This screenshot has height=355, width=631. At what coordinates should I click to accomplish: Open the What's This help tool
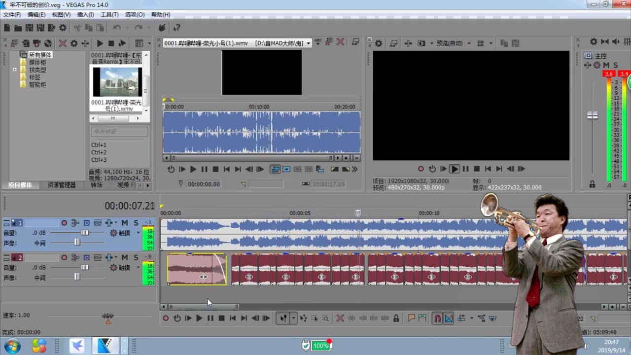[x=176, y=28]
